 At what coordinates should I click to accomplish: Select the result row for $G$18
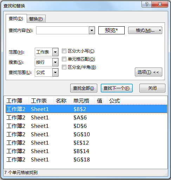point(86,159)
